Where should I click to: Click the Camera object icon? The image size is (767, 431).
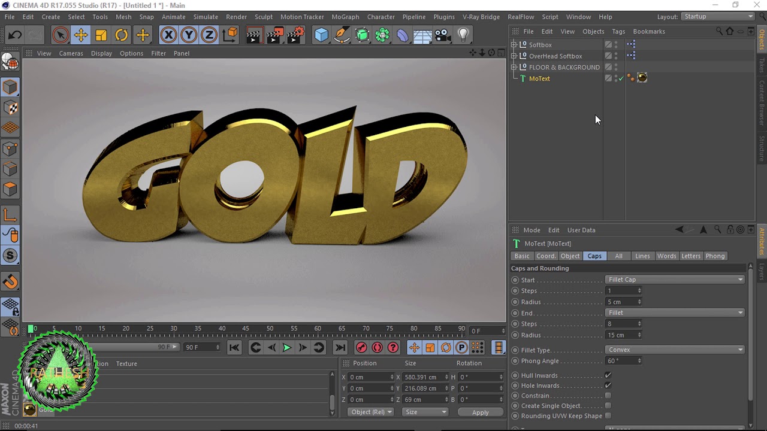[x=443, y=35]
